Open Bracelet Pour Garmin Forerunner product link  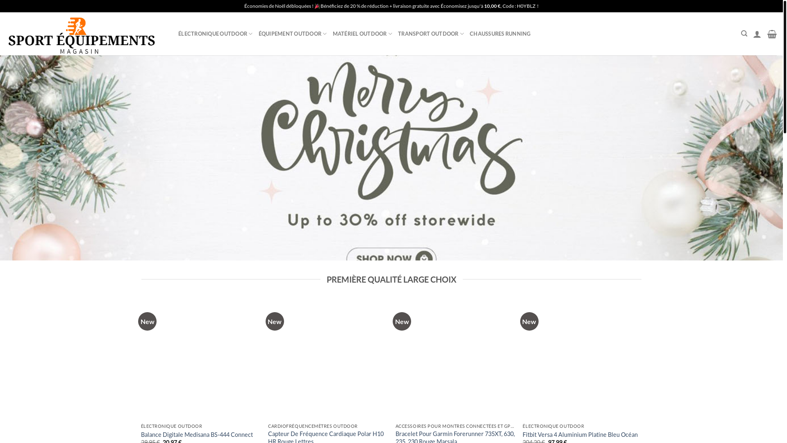tap(455, 437)
